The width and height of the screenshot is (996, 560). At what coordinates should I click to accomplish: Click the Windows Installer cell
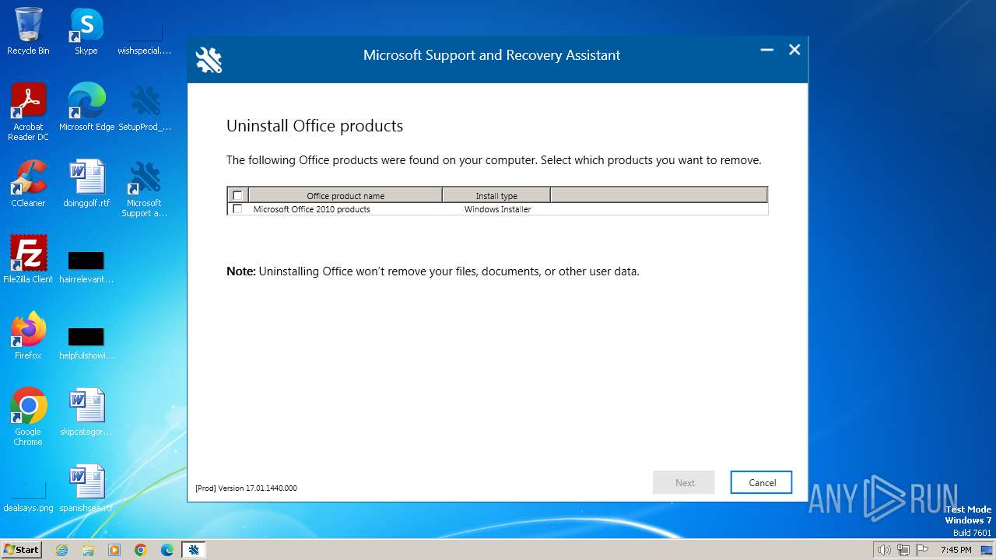pyautogui.click(x=497, y=209)
